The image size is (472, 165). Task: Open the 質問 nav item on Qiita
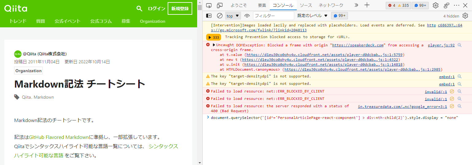point(41,21)
